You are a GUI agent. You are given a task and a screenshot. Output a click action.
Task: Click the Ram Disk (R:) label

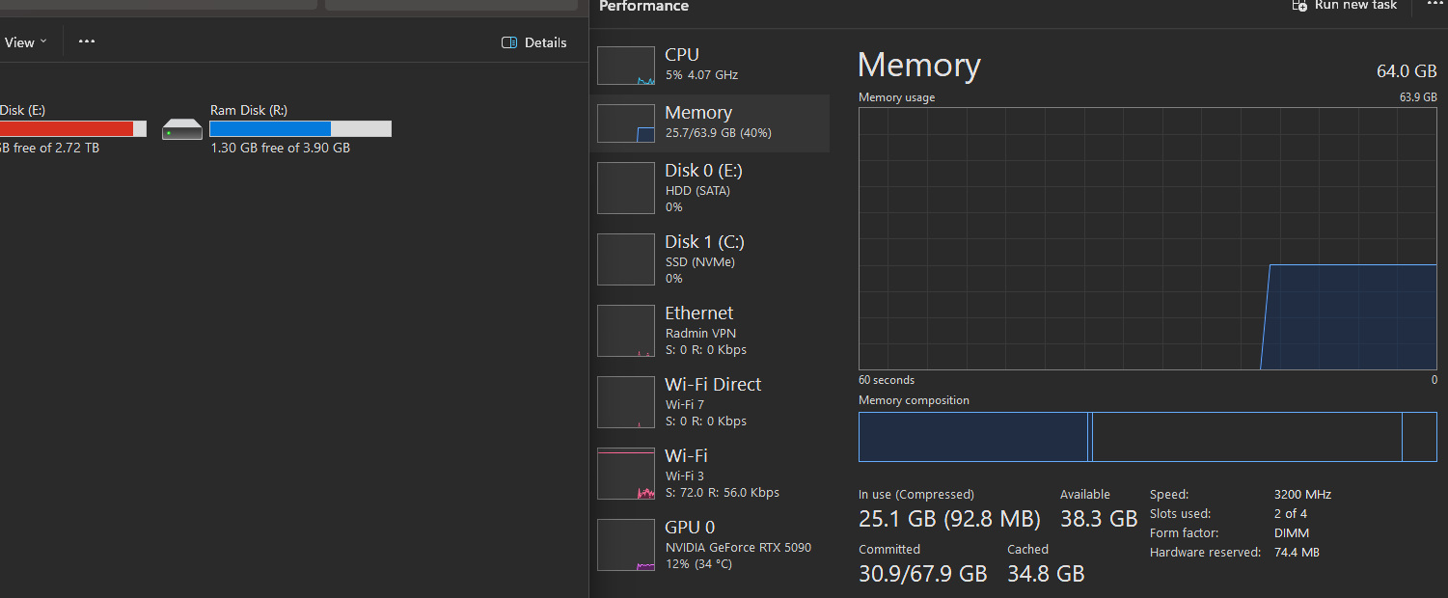pyautogui.click(x=249, y=110)
